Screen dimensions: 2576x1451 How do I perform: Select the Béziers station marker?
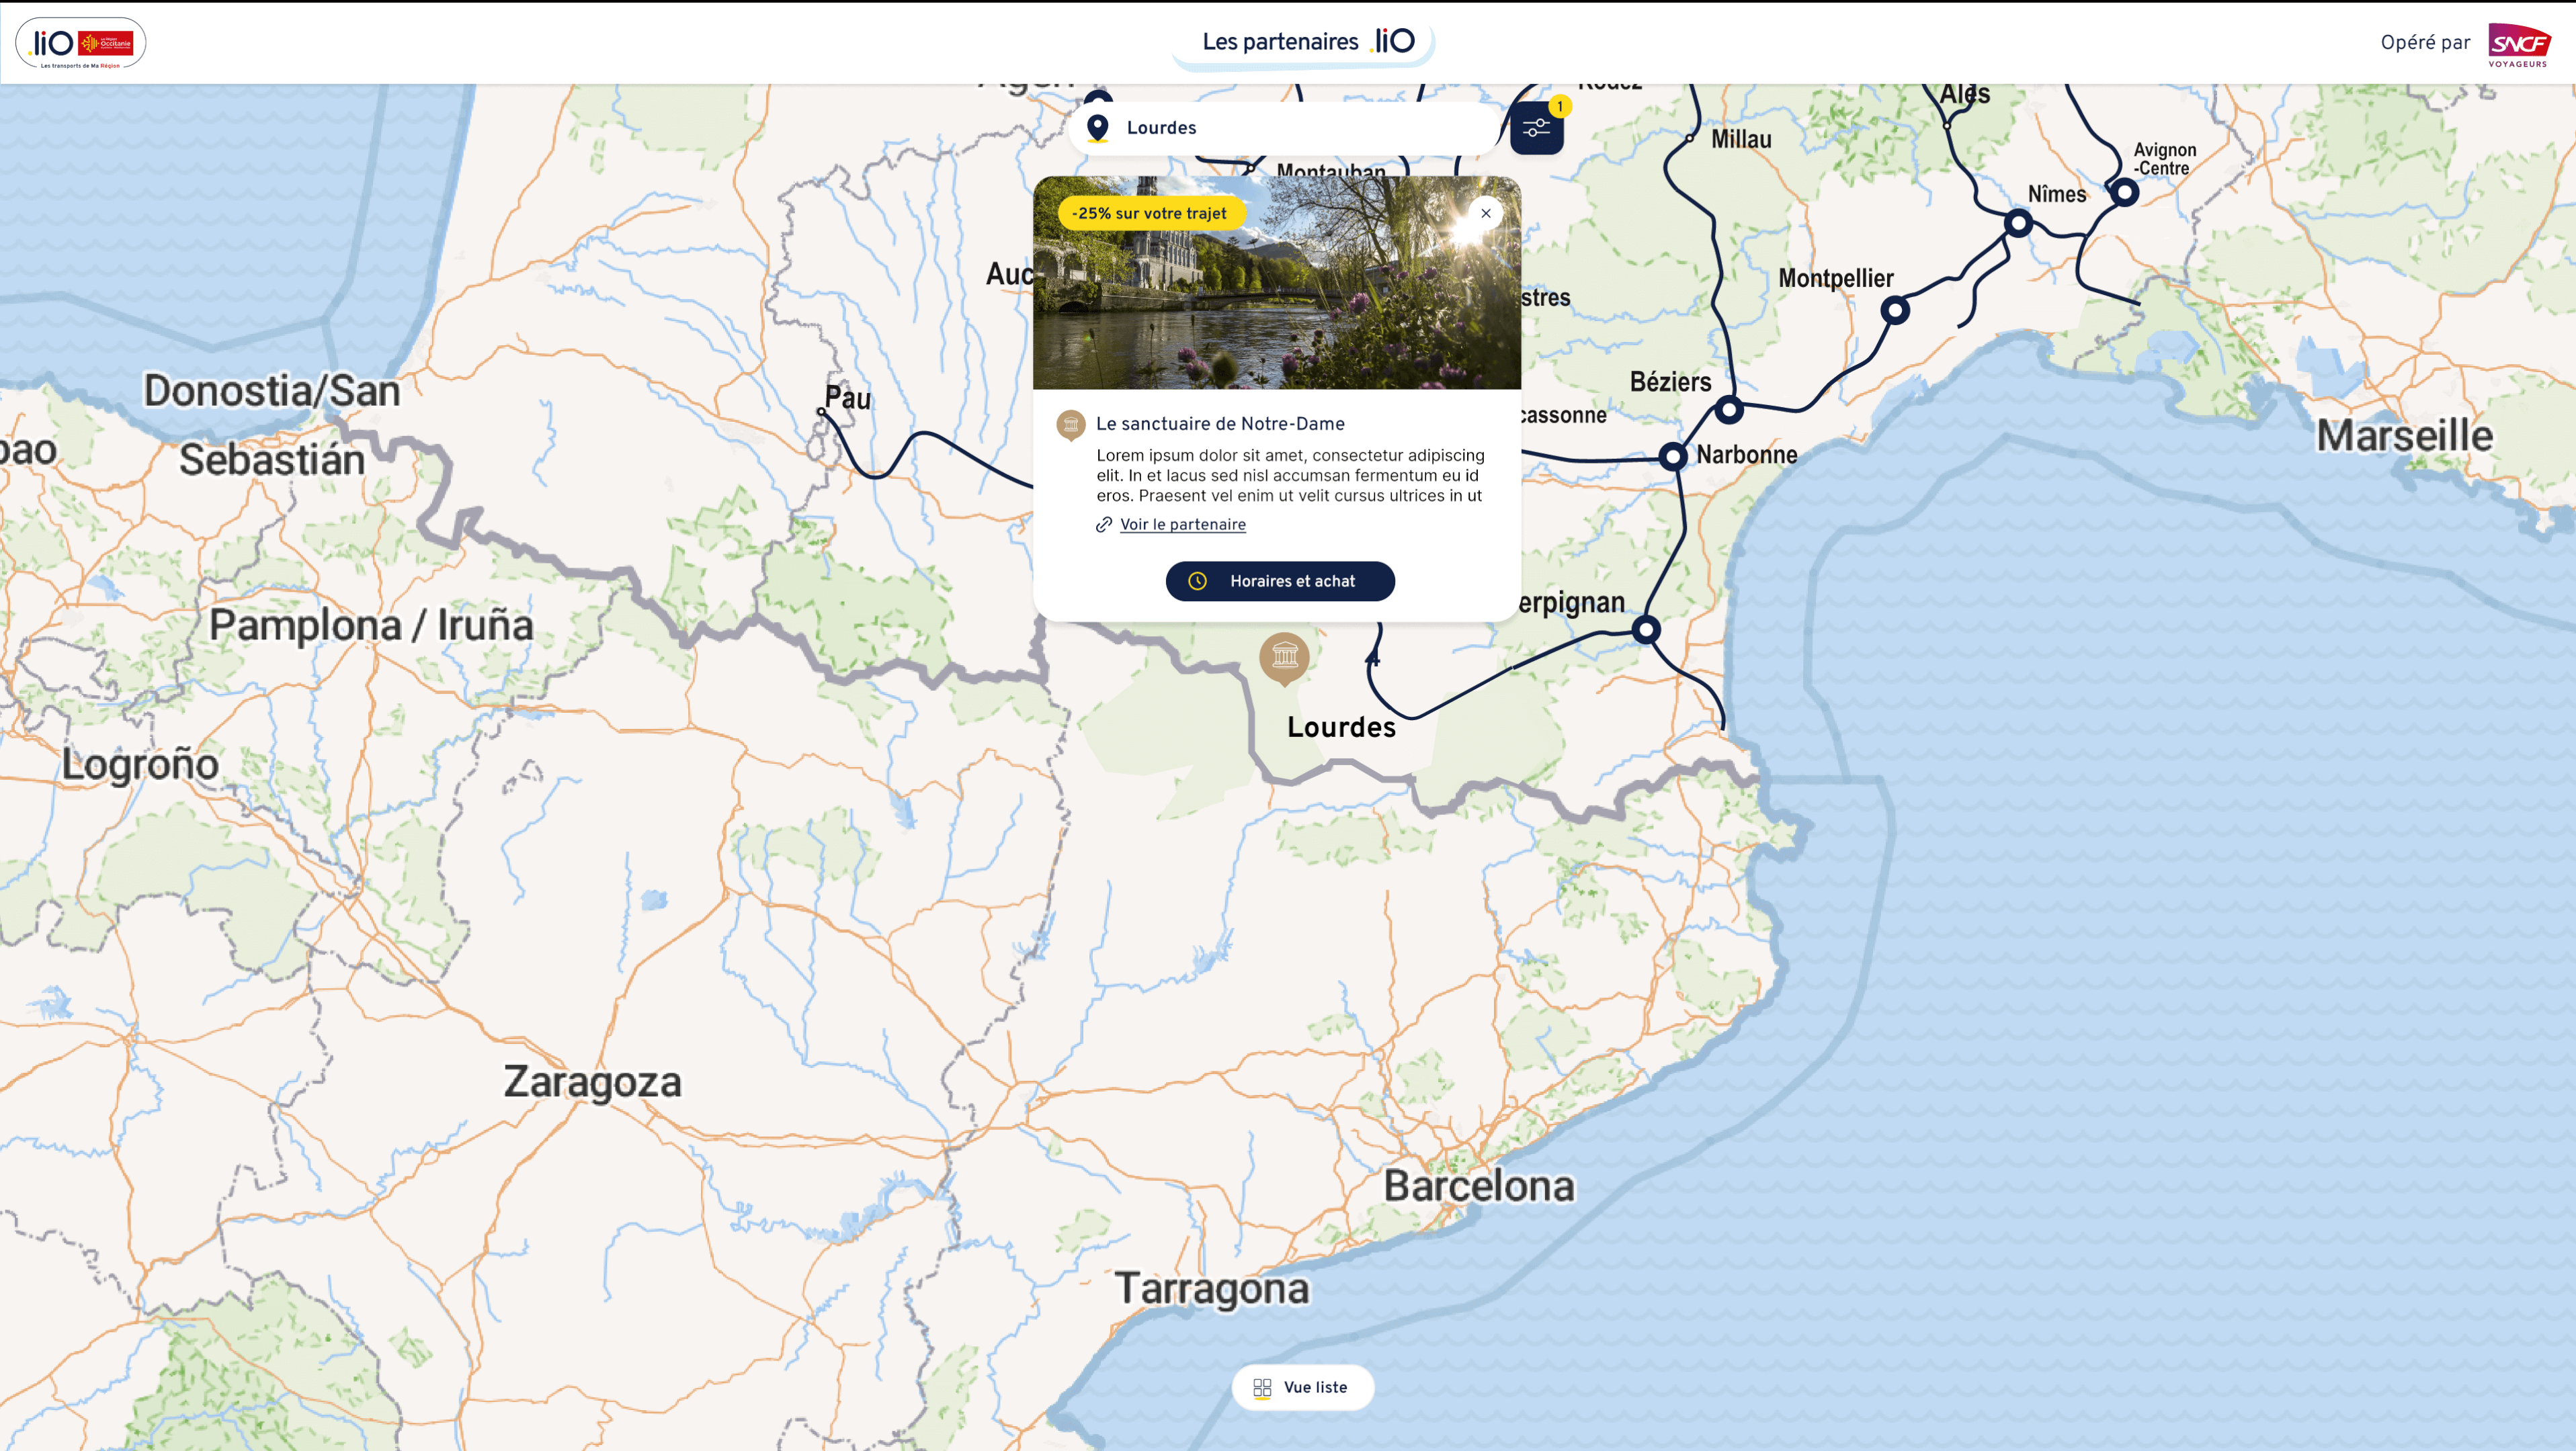pos(1729,410)
